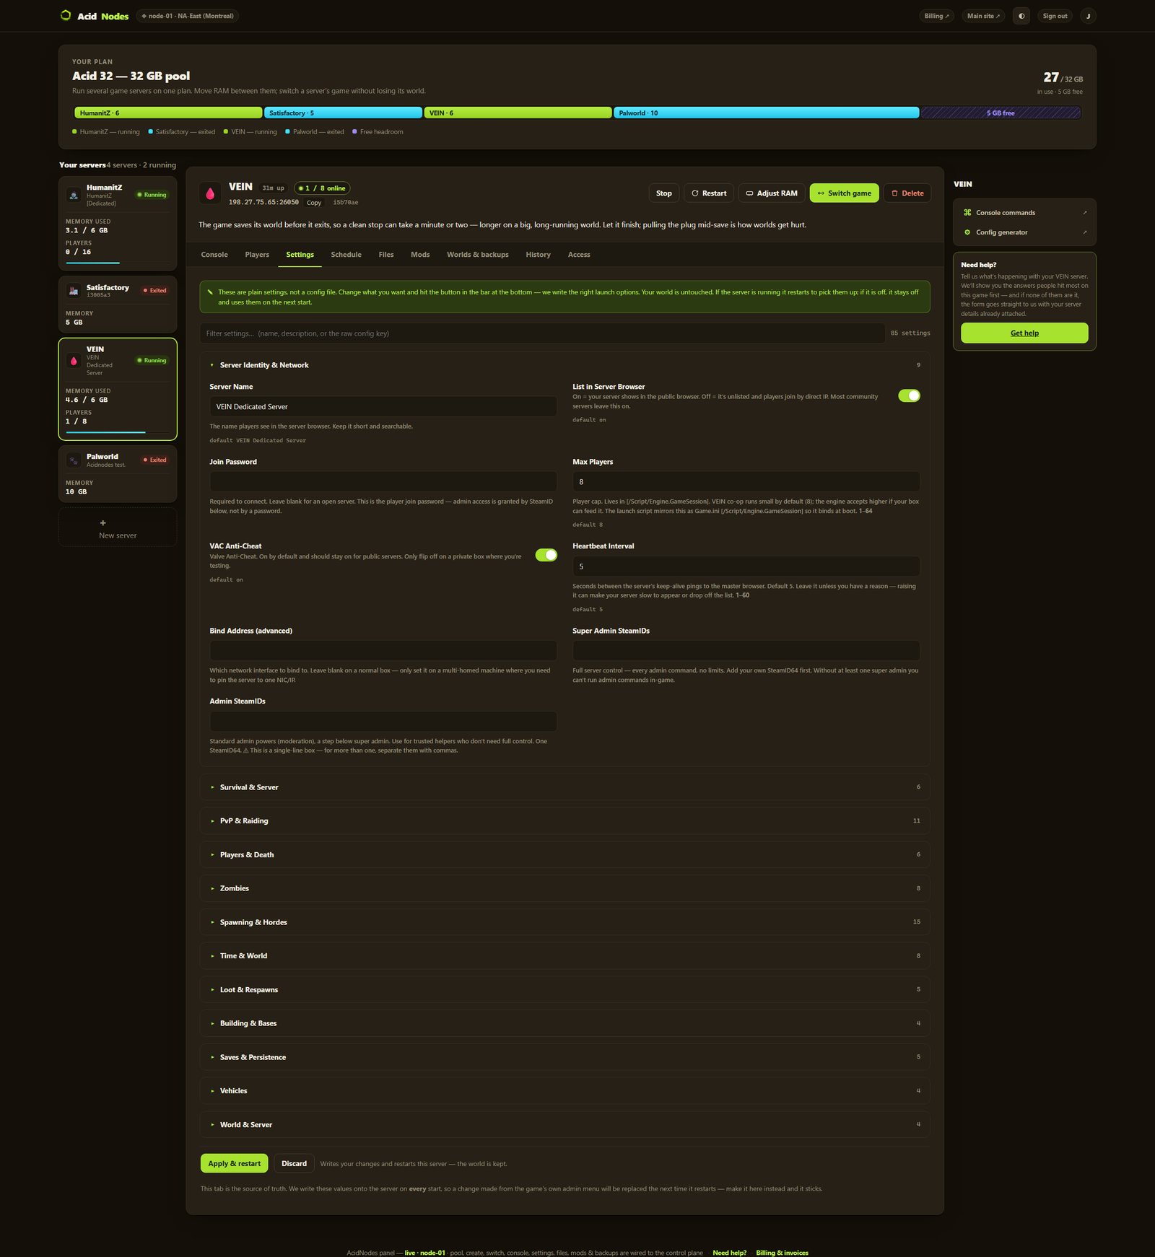Expand Players & Death section
1155x1257 pixels.
565,855
